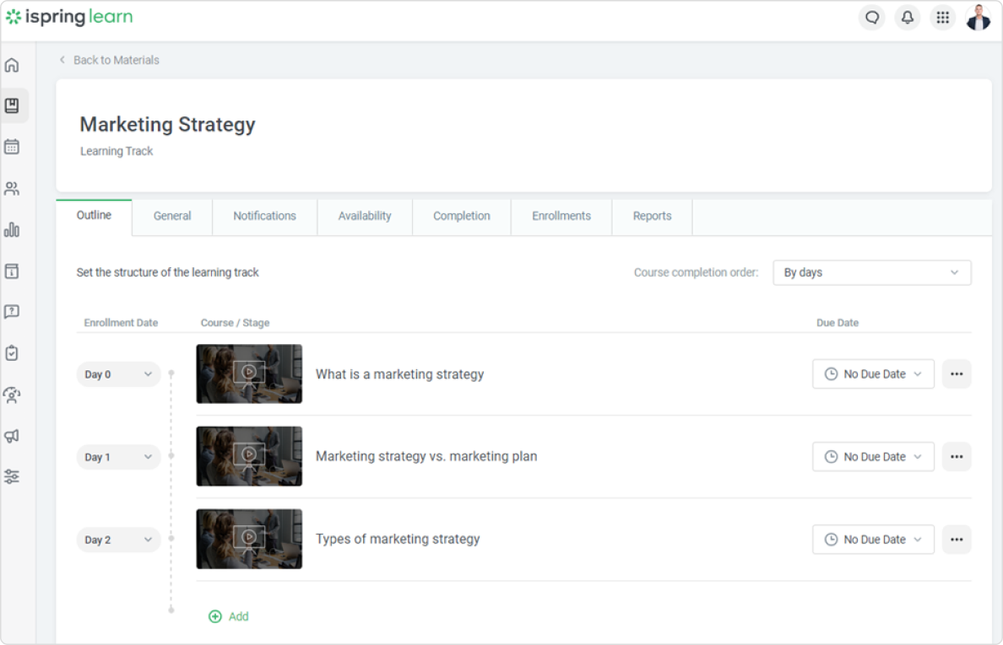Open the question bubble icon in sidebar

[12, 312]
